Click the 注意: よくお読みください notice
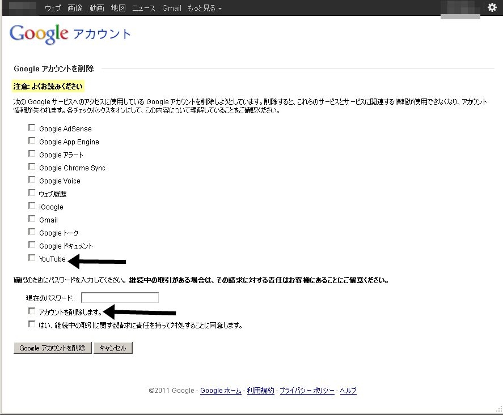 (x=48, y=87)
